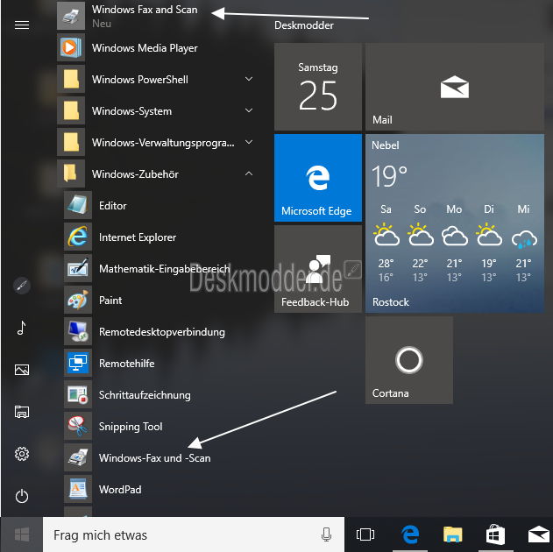Select 'Windows-Fax und -Scan' label
Screen dimensions: 553x552
[155, 458]
